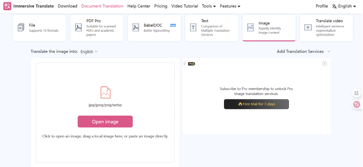
Task: Open the Document Translation menu item
Action: 102,6
